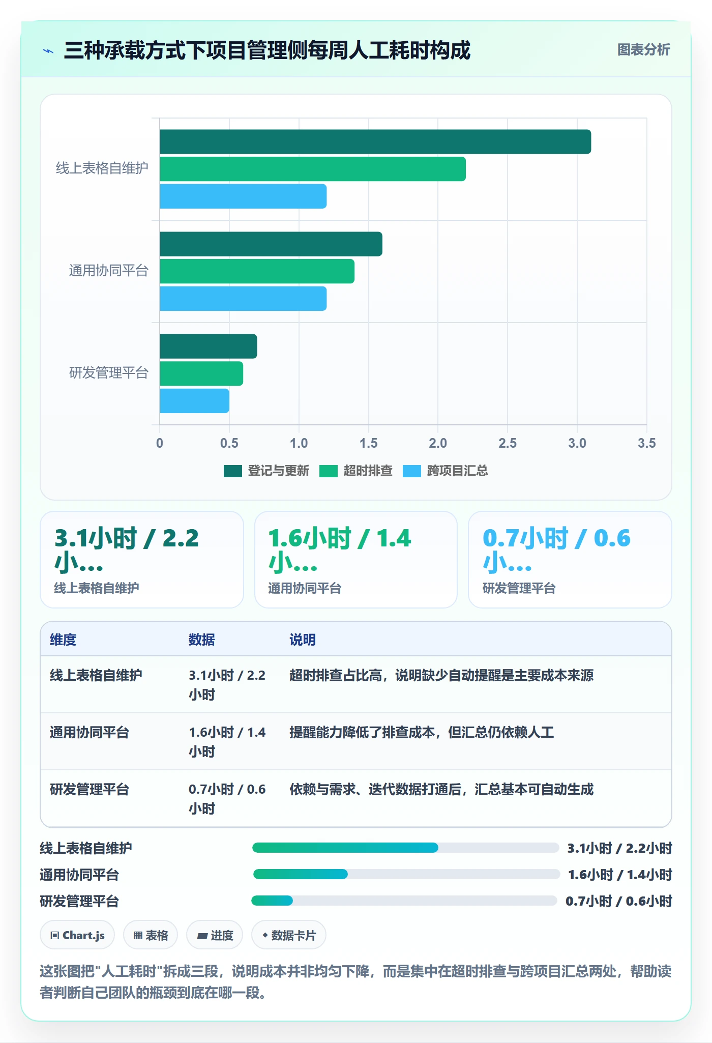Click the 登记与更新 bar for 研发管理平台
This screenshot has height=1043, width=712.
click(x=209, y=346)
